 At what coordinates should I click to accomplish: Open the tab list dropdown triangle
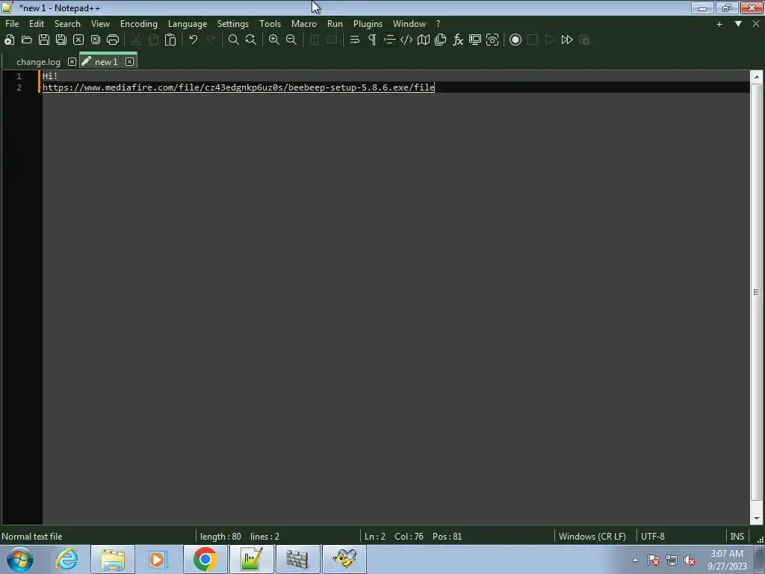click(x=738, y=23)
